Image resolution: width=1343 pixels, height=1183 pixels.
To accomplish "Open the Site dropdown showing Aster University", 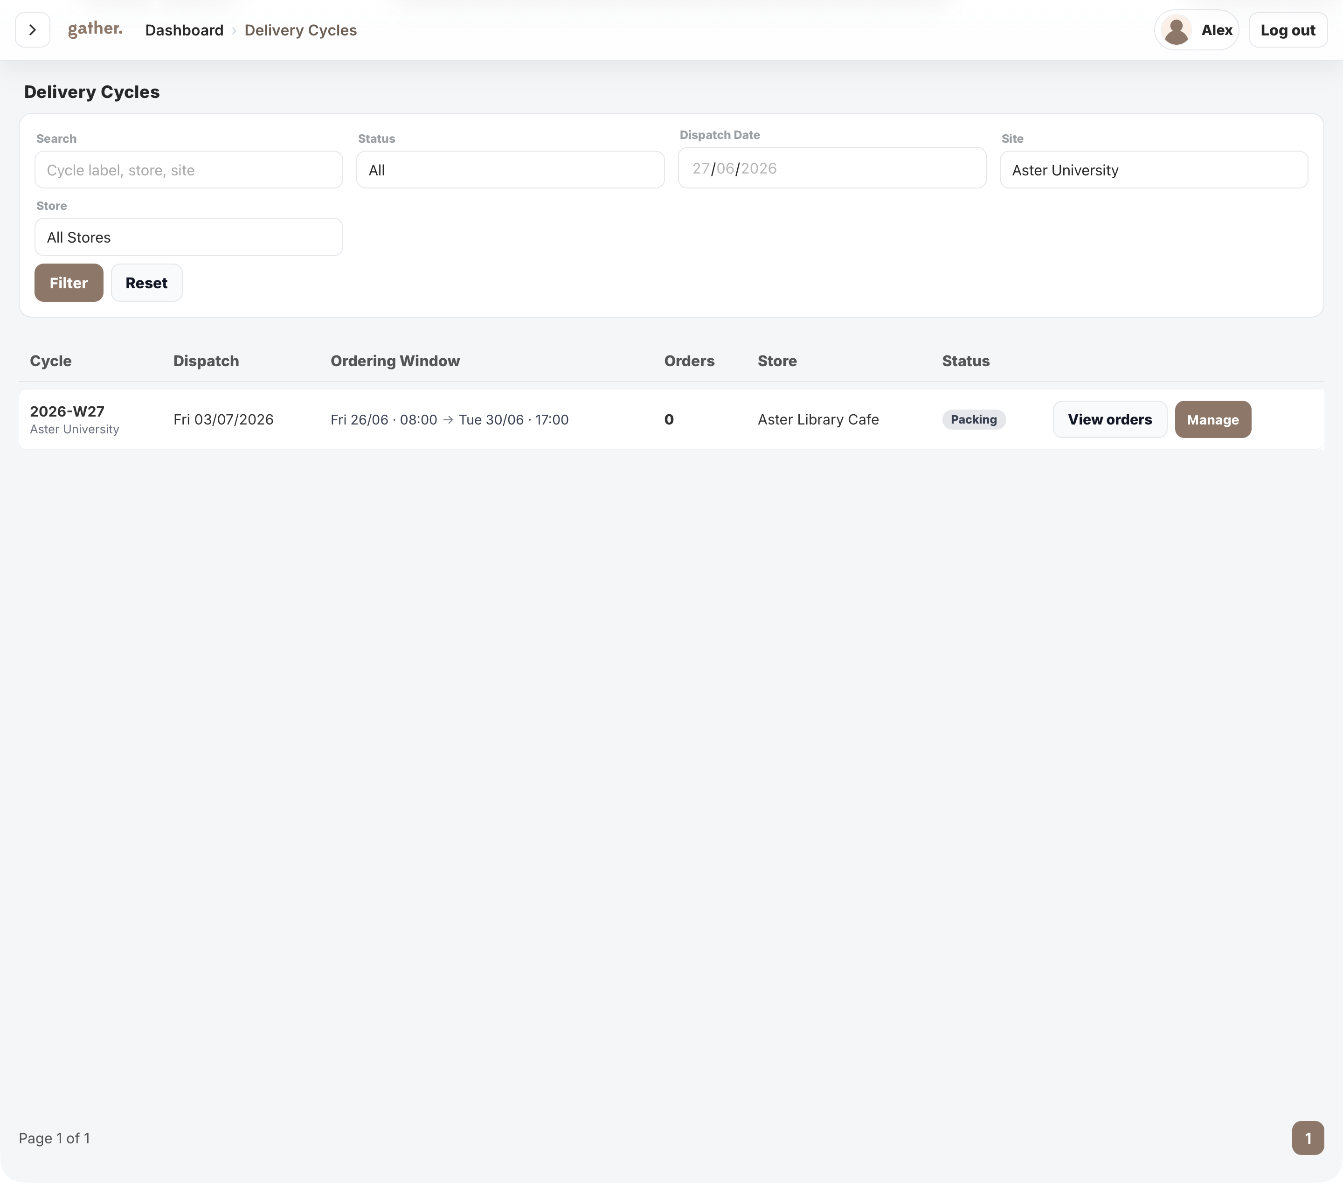I will (x=1154, y=170).
